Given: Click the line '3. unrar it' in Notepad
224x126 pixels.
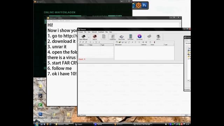Looking at the screenshot, I should pos(57,47).
